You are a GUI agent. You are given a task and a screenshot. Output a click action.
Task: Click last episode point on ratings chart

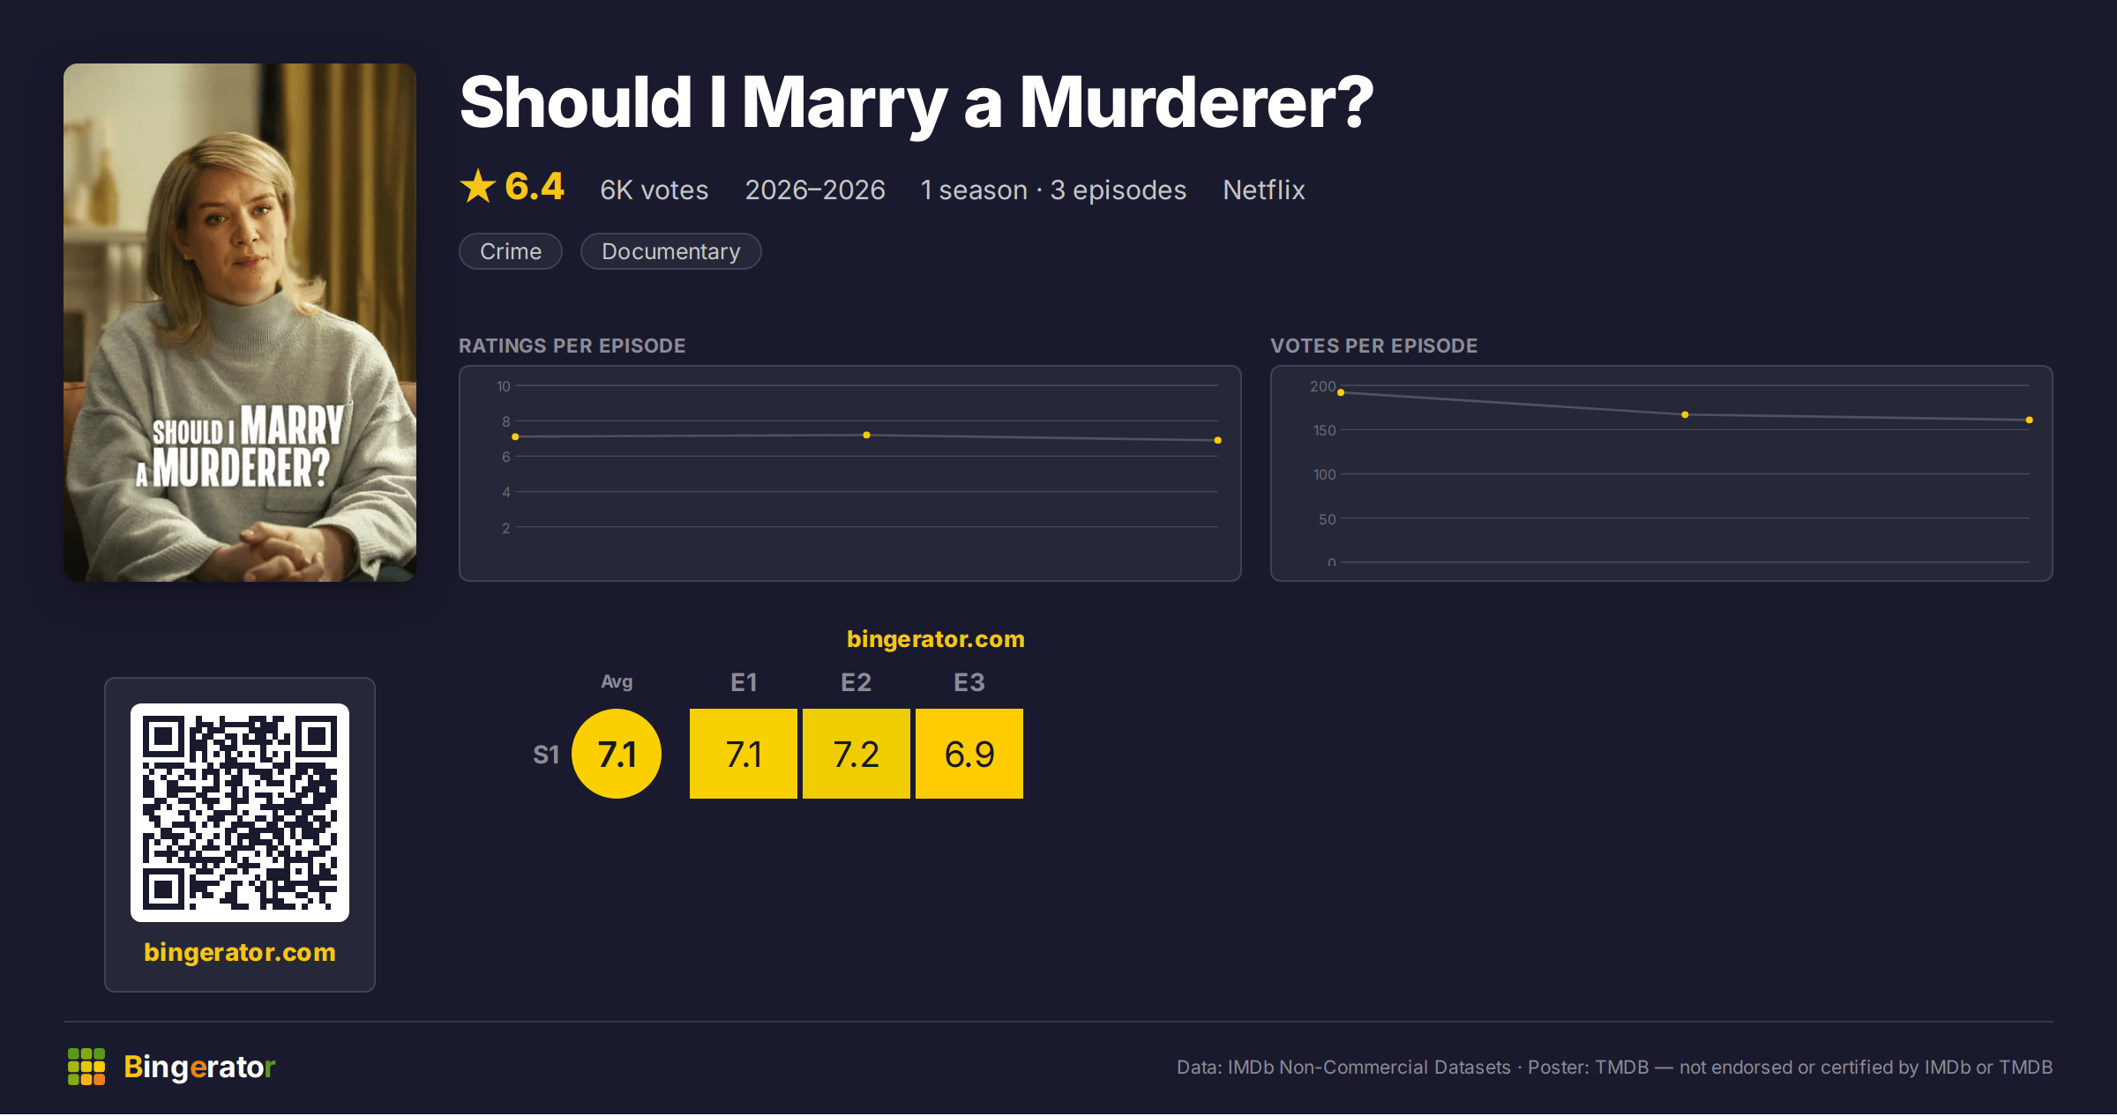(x=1218, y=440)
